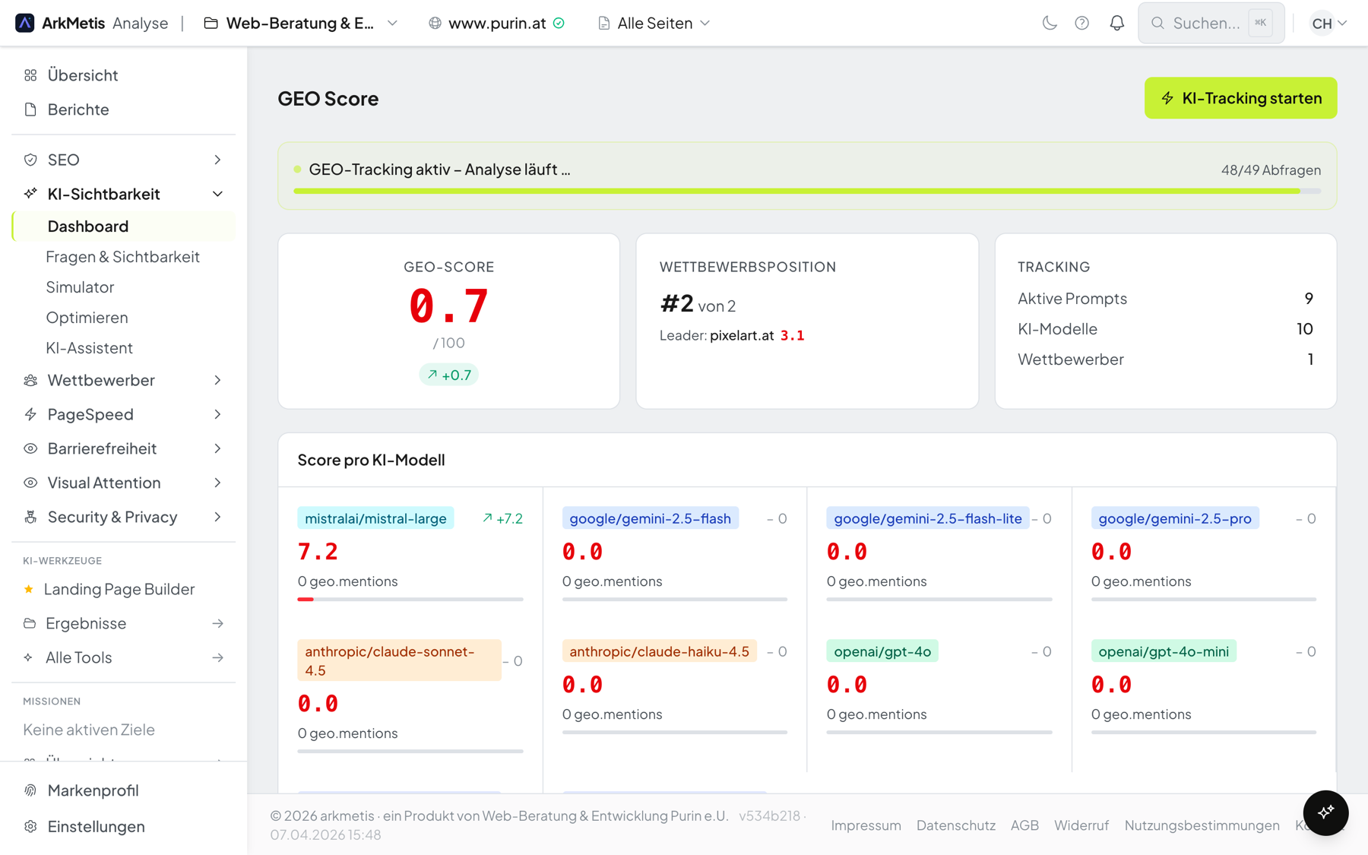
Task: Open Einstellungen settings gear
Action: (96, 826)
